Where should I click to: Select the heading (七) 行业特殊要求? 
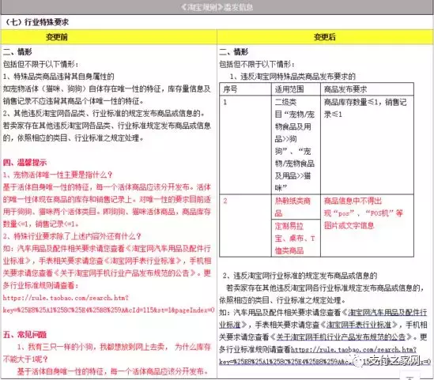[x=37, y=22]
